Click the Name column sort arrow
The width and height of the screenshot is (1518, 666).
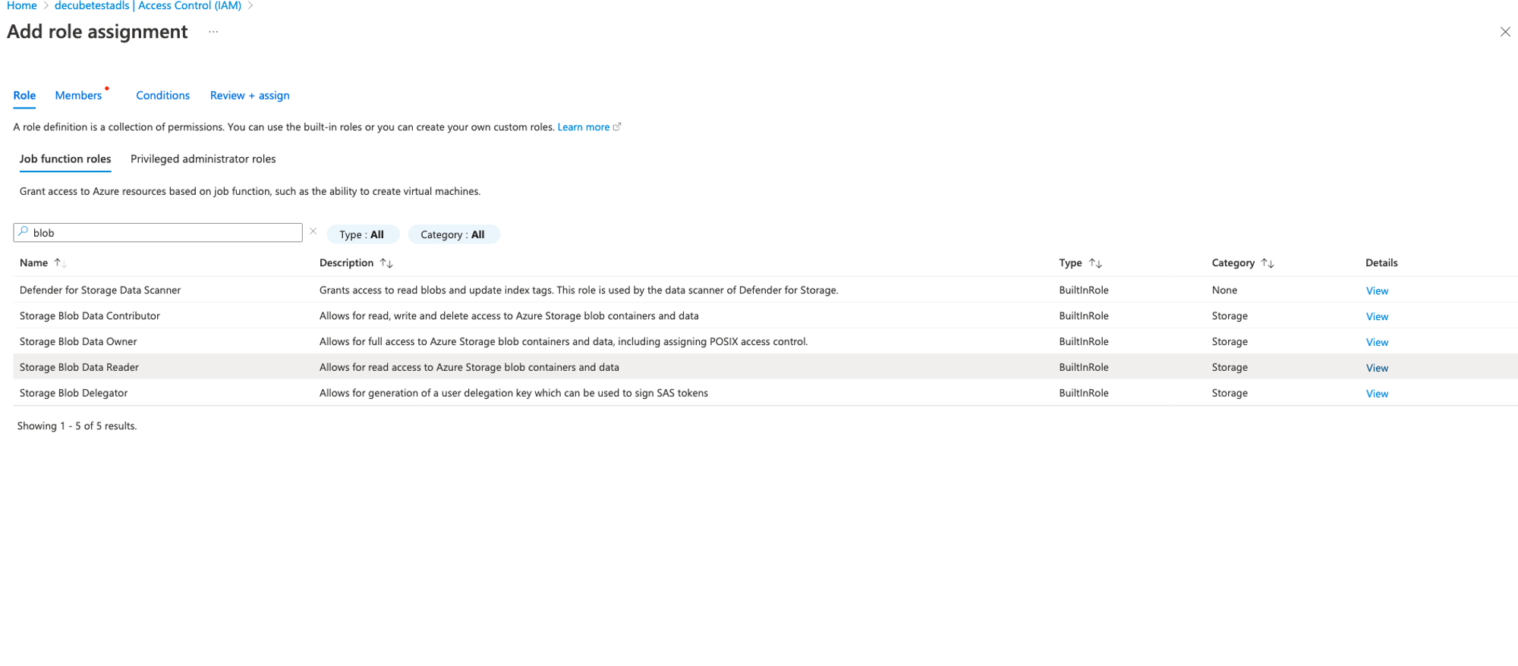[58, 263]
